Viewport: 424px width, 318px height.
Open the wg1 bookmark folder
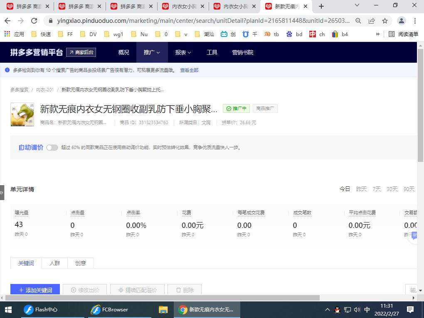click(x=113, y=34)
